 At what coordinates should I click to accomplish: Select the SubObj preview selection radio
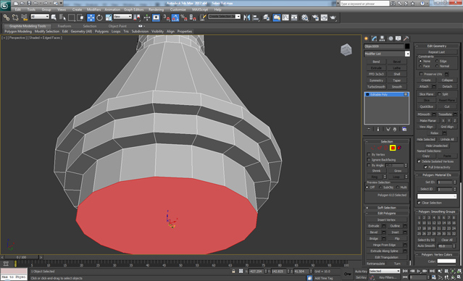coord(380,188)
